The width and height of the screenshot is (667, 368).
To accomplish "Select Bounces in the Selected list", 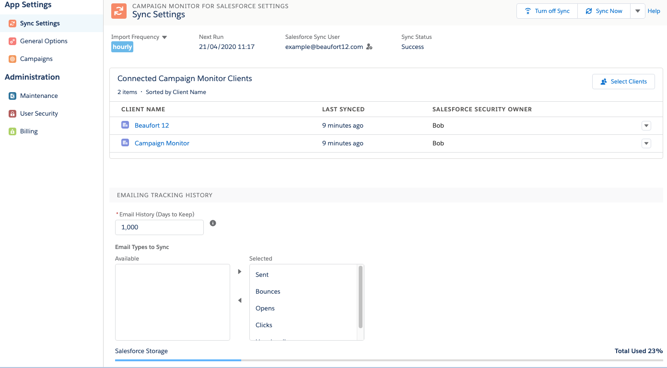I will [x=304, y=291].
